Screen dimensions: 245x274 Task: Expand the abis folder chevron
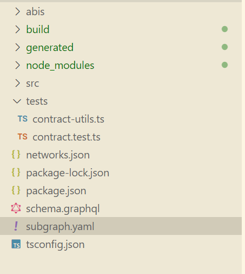pos(17,11)
